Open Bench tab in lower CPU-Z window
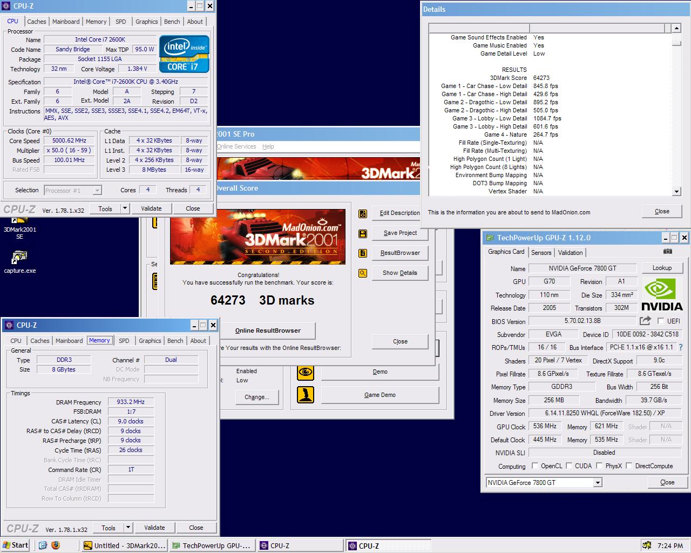 pyautogui.click(x=175, y=341)
